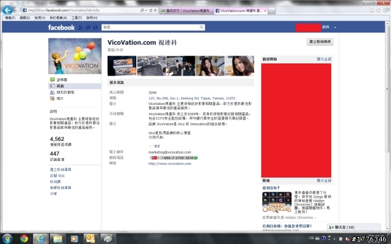This screenshot has height=244, width=391.
Task: Click the link above the Hidden Chronicles ad section
Action: coord(324,181)
